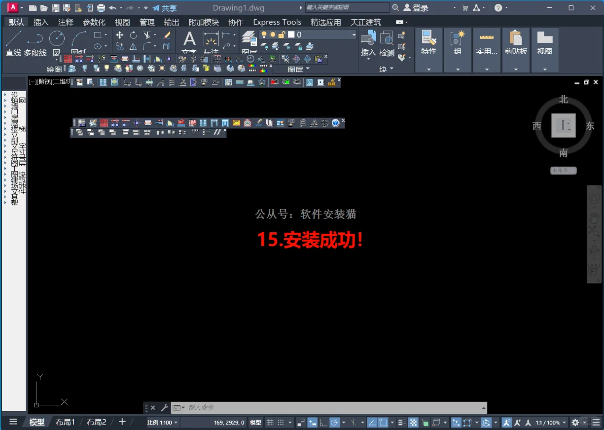
Task: Click the white layer color swatch
Action: (291, 35)
